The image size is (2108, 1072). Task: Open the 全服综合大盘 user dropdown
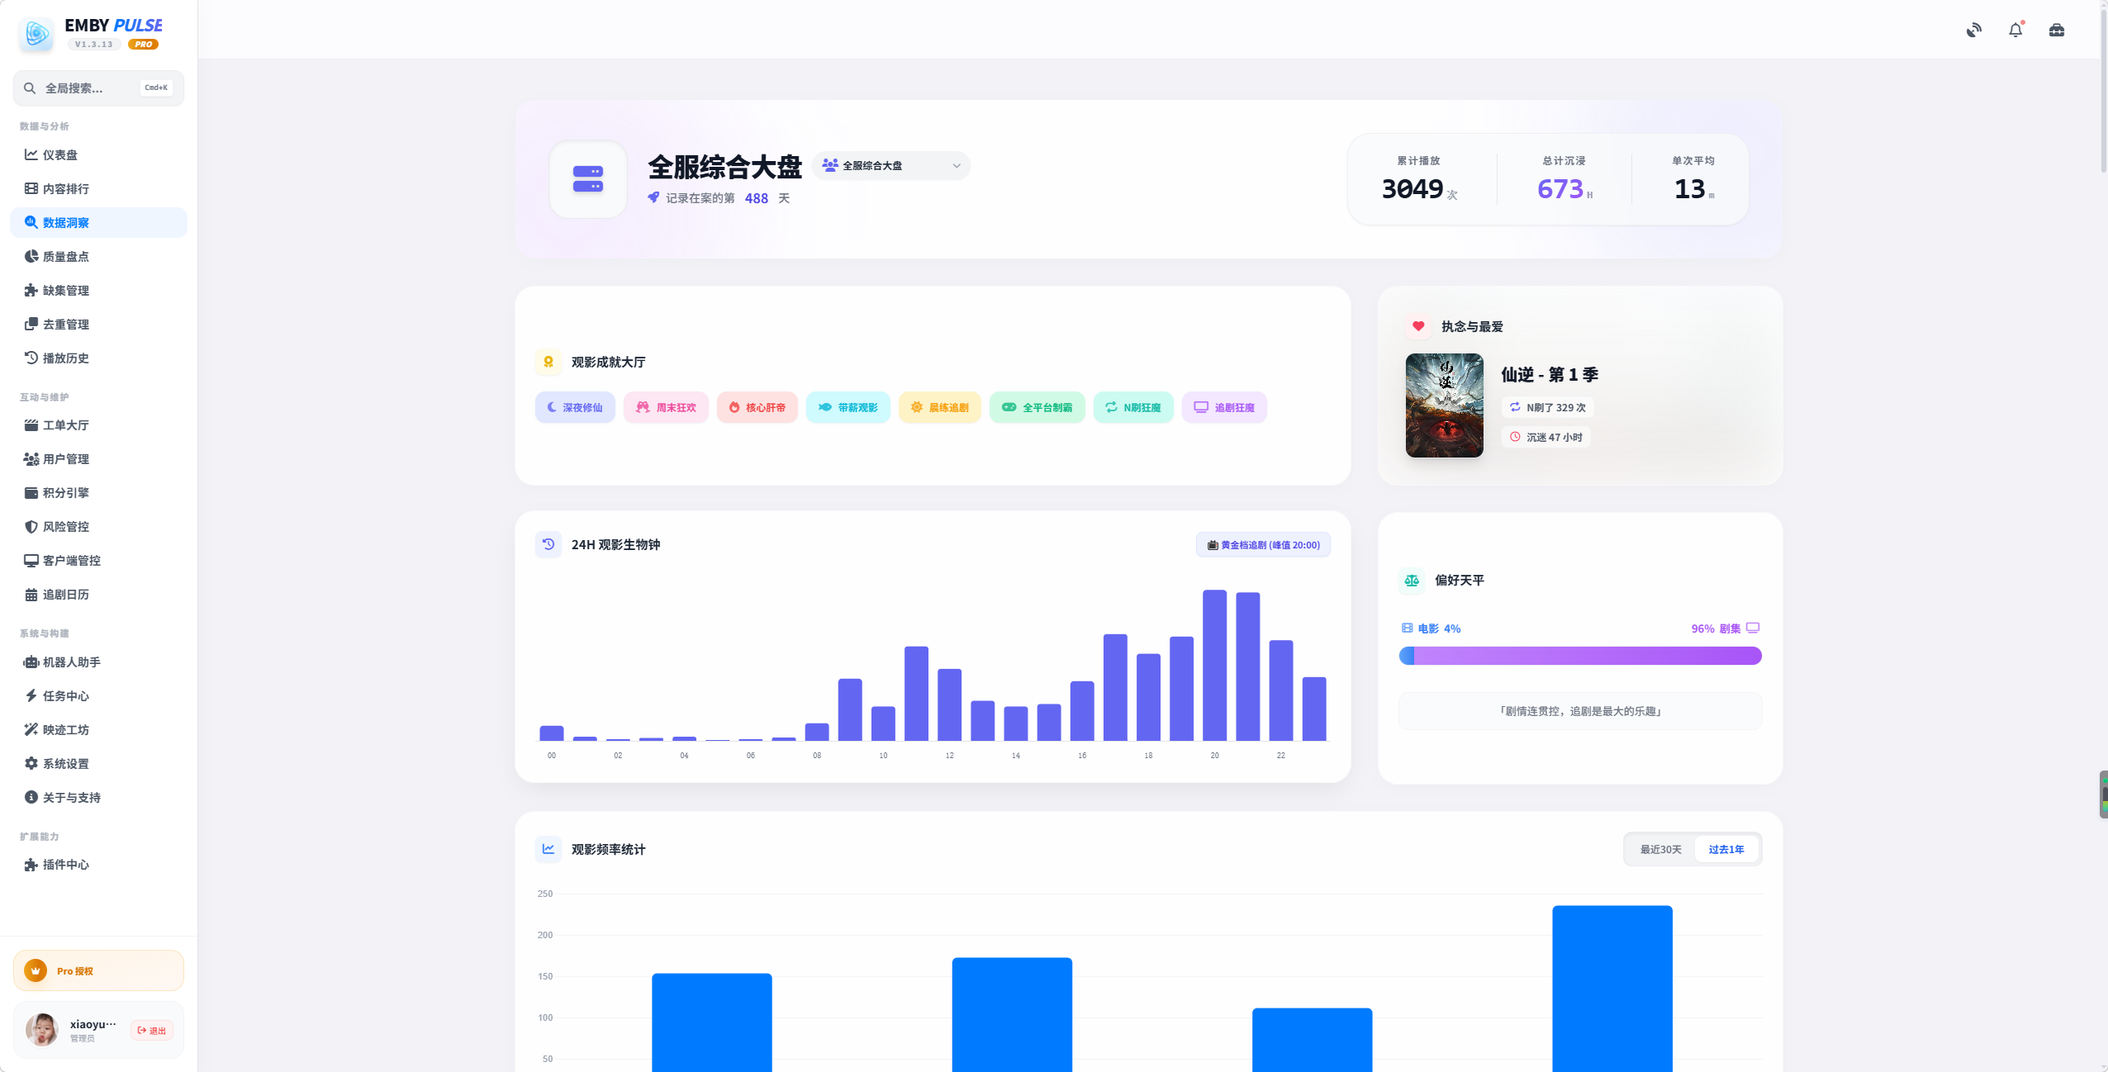(x=890, y=165)
